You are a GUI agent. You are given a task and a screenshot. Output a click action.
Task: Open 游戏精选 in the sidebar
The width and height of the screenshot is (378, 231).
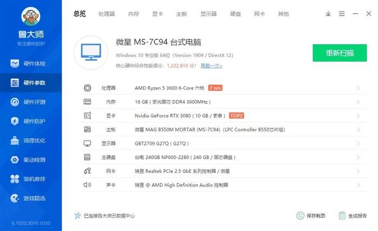coord(31,198)
